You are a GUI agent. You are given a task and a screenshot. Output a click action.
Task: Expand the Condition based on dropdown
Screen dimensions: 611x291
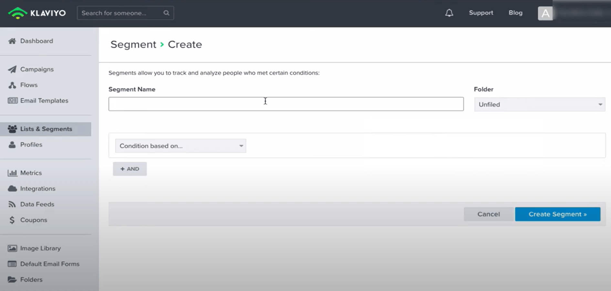coord(181,146)
